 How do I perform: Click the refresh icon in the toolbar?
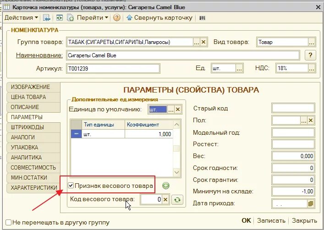60,18
